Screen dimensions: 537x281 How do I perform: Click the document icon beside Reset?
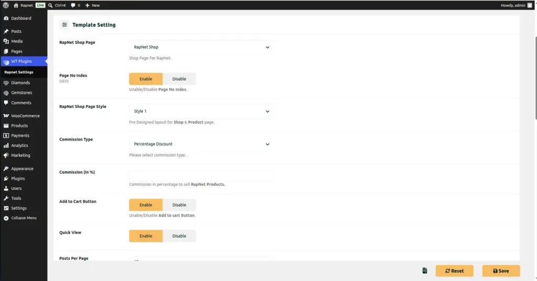(425, 271)
